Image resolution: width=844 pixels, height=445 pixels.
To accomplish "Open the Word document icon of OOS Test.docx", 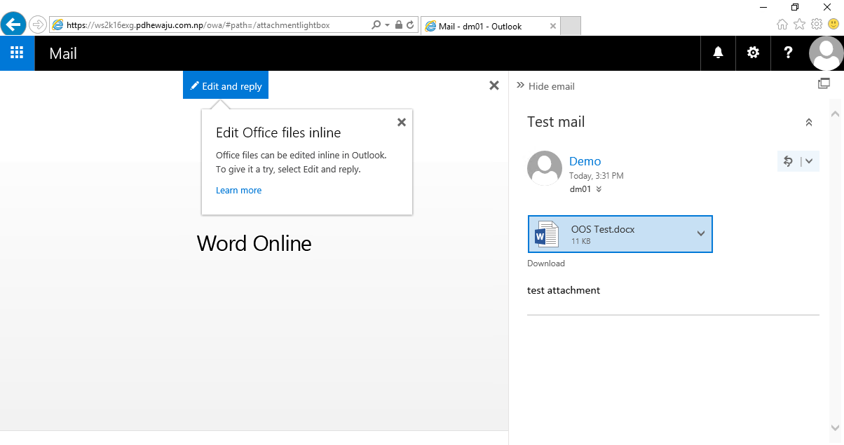I will (547, 234).
